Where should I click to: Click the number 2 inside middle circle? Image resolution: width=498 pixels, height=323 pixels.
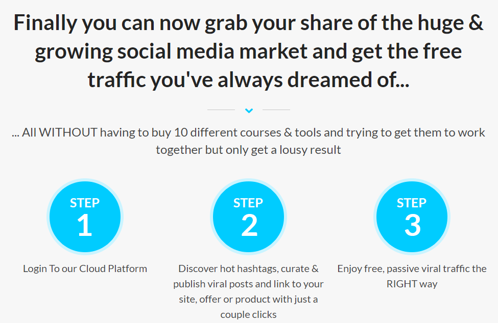click(249, 225)
